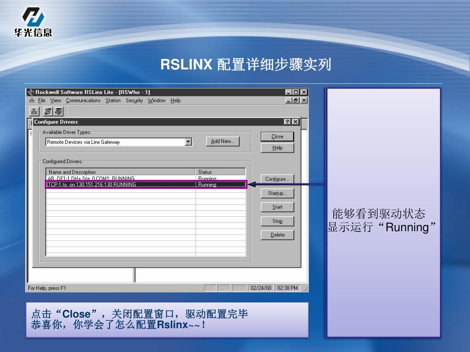Image resolution: width=470 pixels, height=352 pixels.
Task: Open the View menu
Action: coord(56,100)
